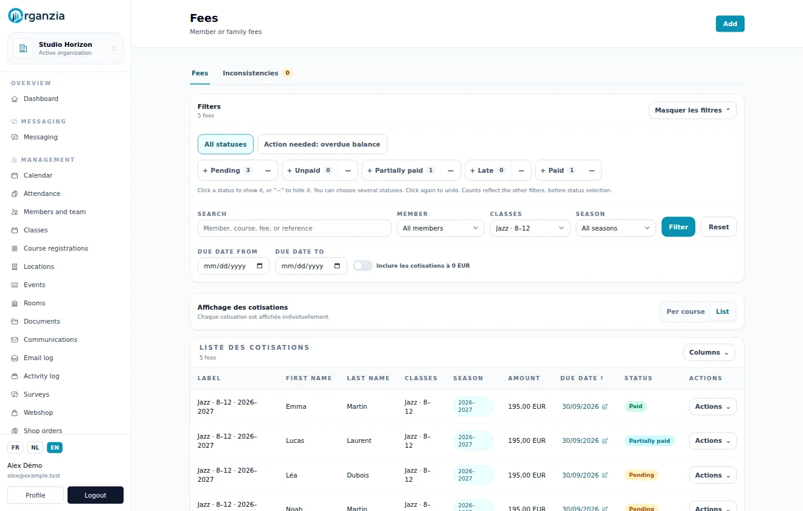Click the Activity log icon
This screenshot has width=803, height=511.
pos(15,376)
